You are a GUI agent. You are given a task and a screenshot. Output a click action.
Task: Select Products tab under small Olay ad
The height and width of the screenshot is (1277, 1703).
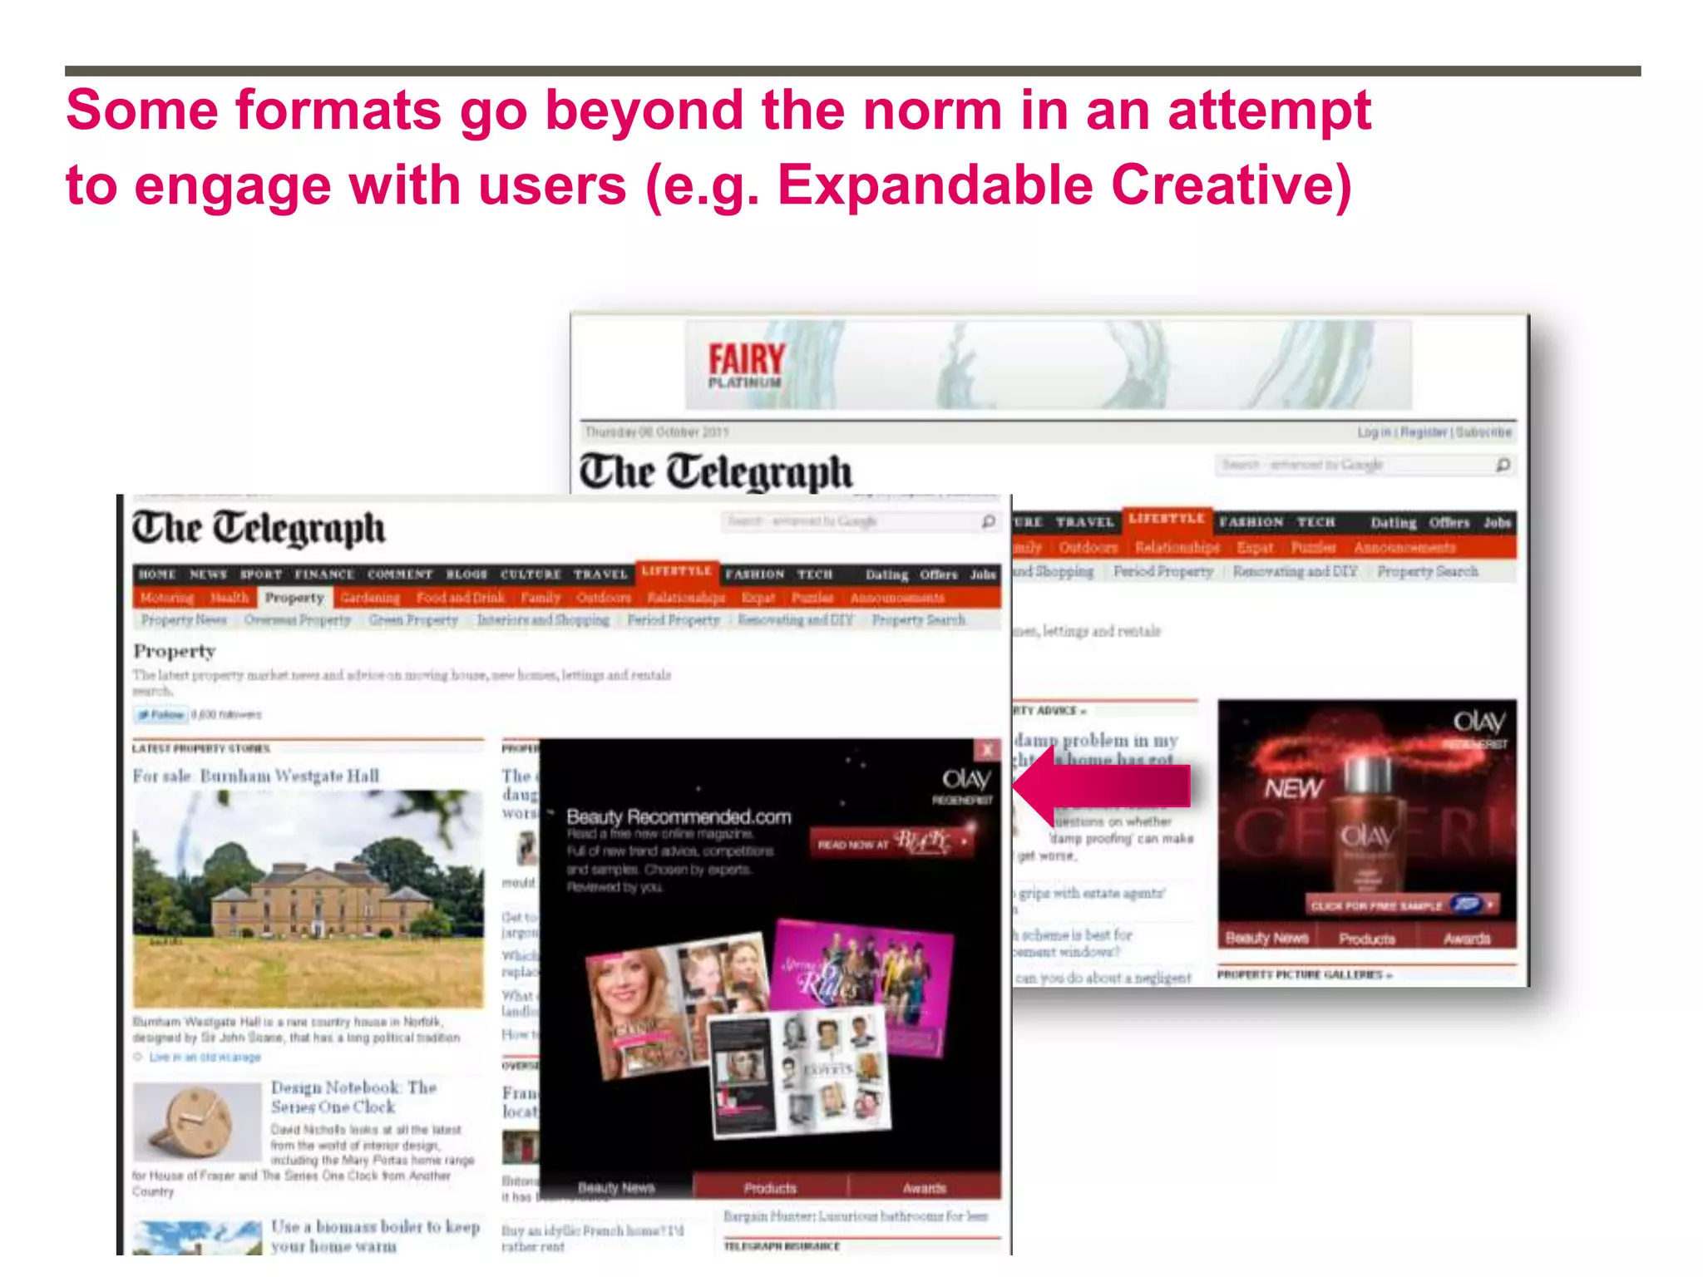point(1367,938)
